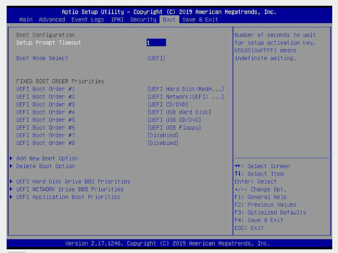338x253 pixels.
Task: Select the UEFI Boot Order #2 label
Action: [45, 96]
